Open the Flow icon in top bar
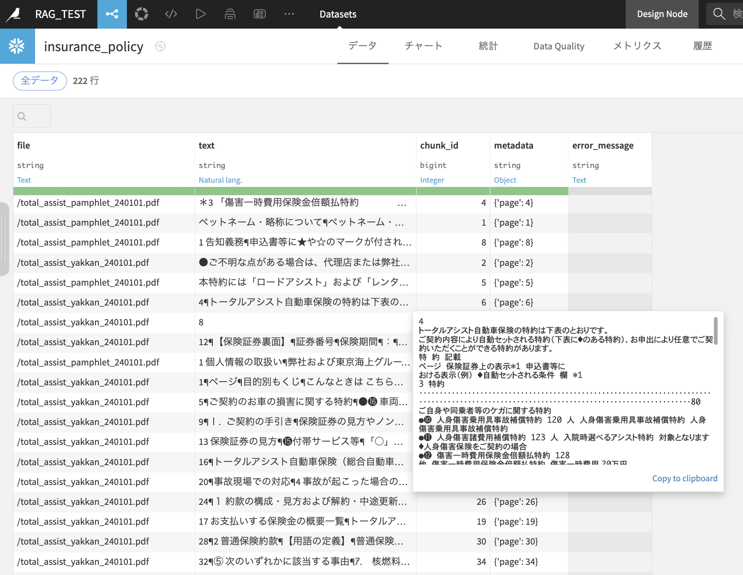This screenshot has height=575, width=743. [x=112, y=14]
